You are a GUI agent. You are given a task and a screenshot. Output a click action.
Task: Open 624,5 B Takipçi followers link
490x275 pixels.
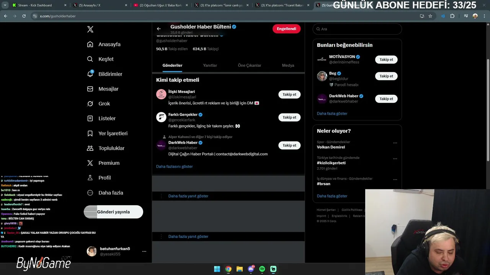[206, 49]
